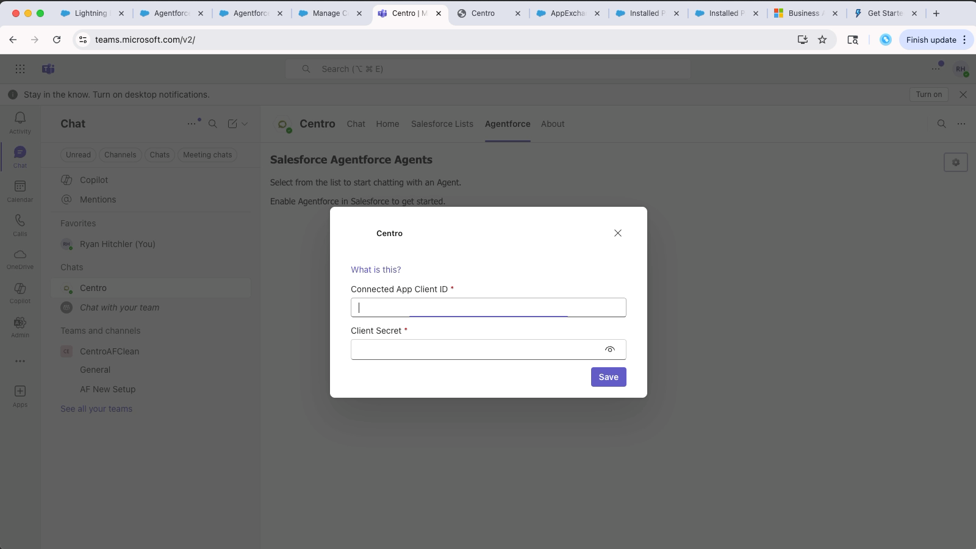Viewport: 976px width, 549px height.
Task: Open Chrome menu next to Finish update
Action: click(964, 40)
